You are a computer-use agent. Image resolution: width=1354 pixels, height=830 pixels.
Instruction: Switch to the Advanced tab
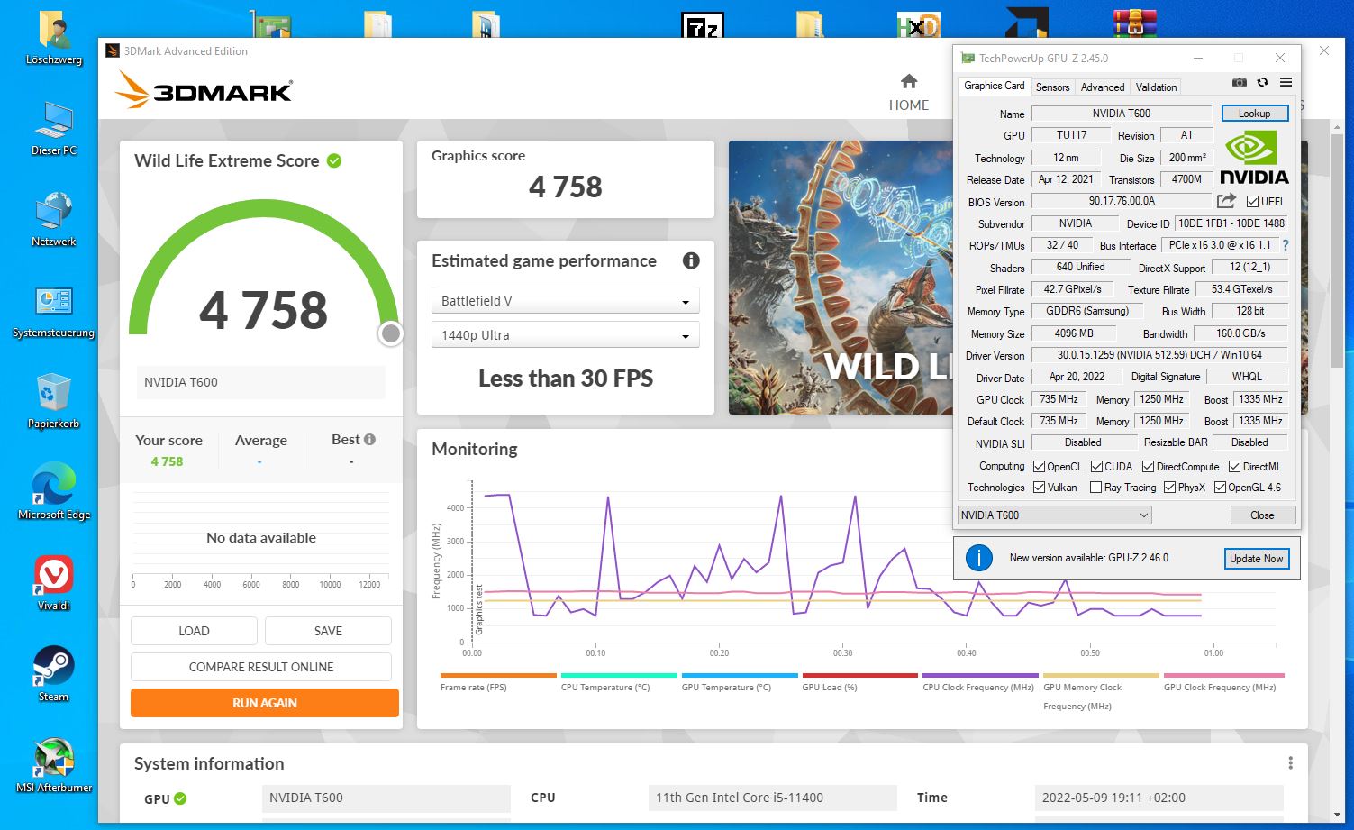tap(1103, 87)
